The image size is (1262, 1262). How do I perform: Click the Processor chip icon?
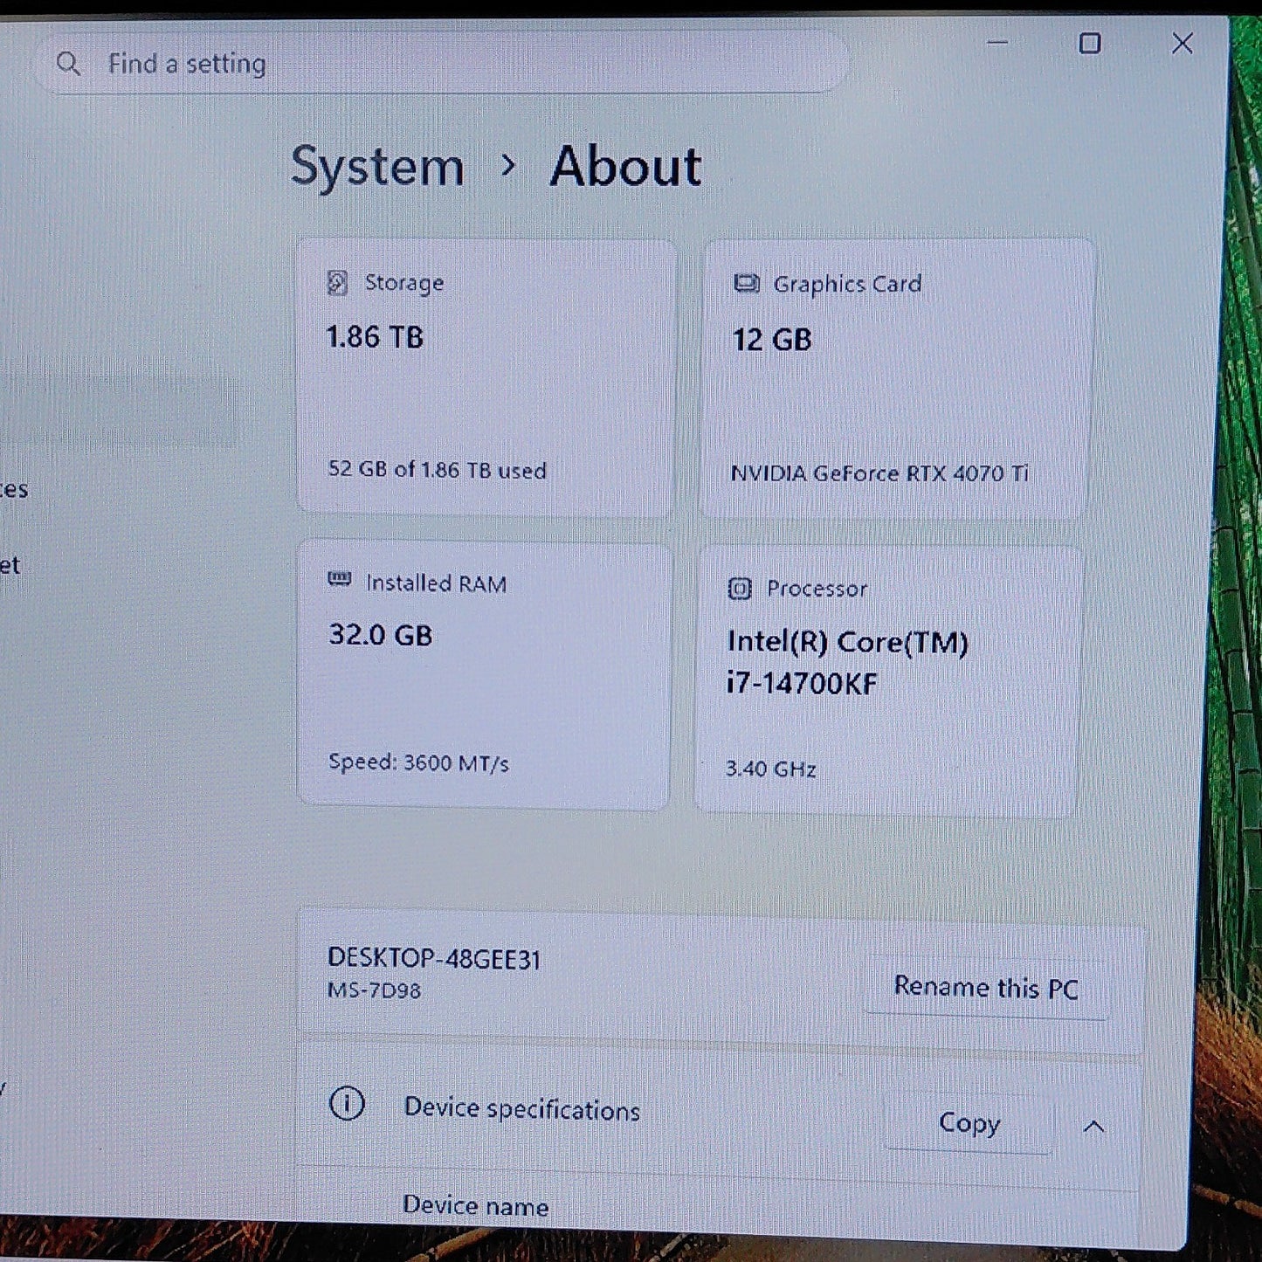point(740,589)
